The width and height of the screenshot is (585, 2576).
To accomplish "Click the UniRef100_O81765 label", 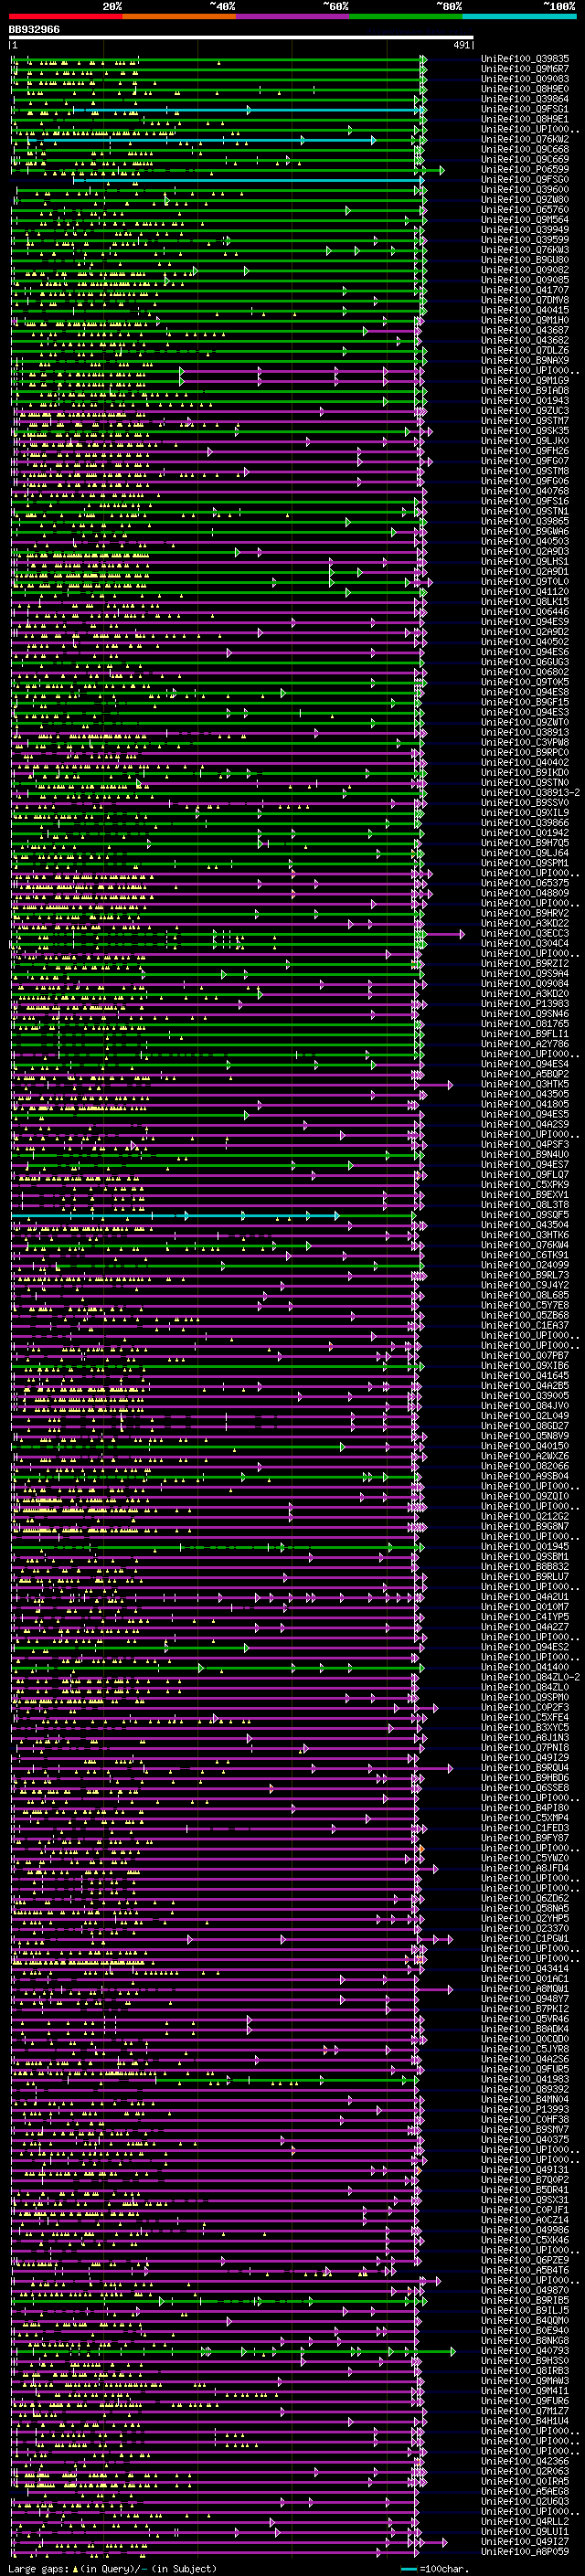I will coord(525,1024).
